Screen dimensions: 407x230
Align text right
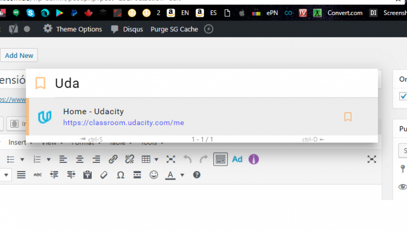pyautogui.click(x=96, y=159)
